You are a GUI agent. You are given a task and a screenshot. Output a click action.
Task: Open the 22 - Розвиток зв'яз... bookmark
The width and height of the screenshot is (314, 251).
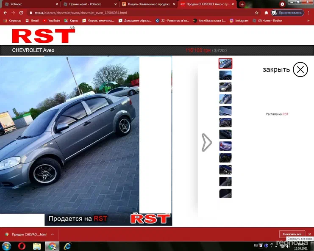click(172, 21)
